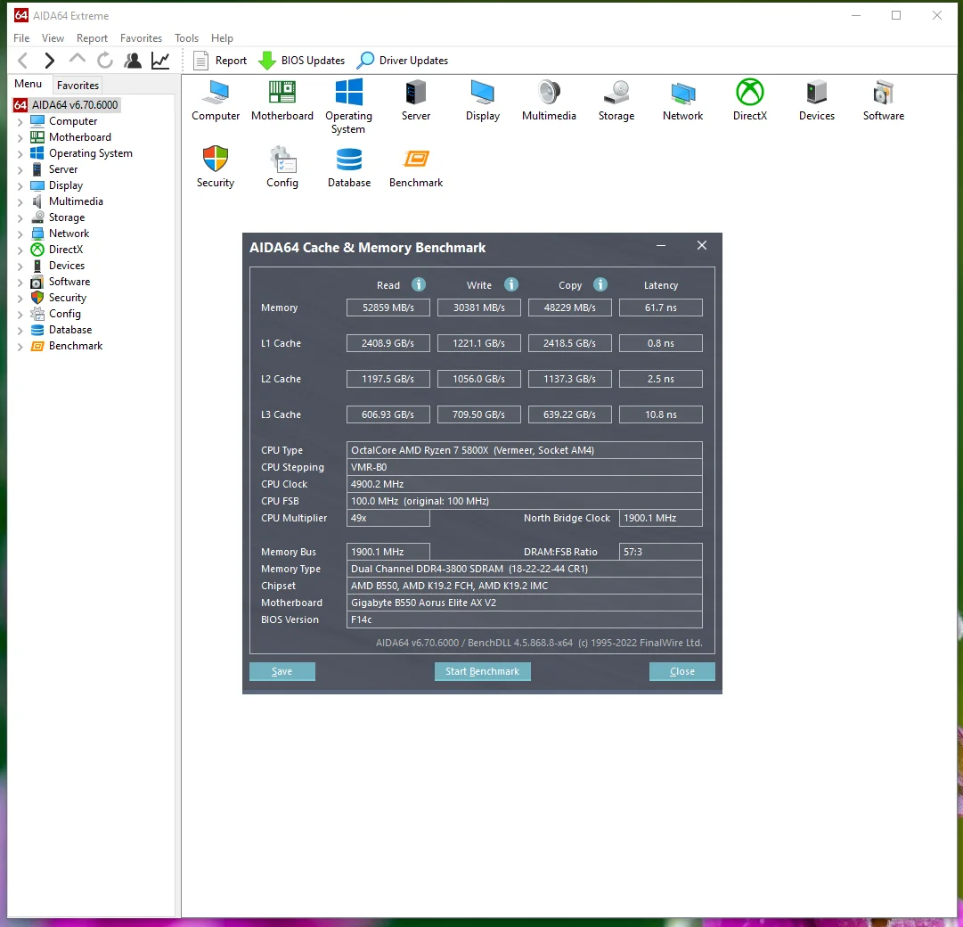Screen dimensions: 963x927
Task: Open the Storage category icon
Action: (x=616, y=100)
